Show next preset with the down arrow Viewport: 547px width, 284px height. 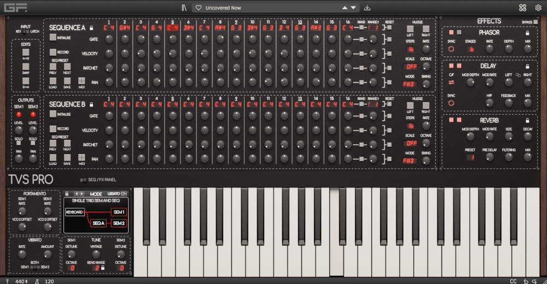353,8
